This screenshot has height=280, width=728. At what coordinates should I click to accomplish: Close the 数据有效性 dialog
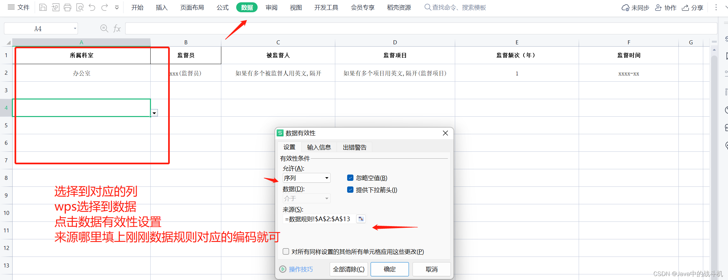pos(445,133)
